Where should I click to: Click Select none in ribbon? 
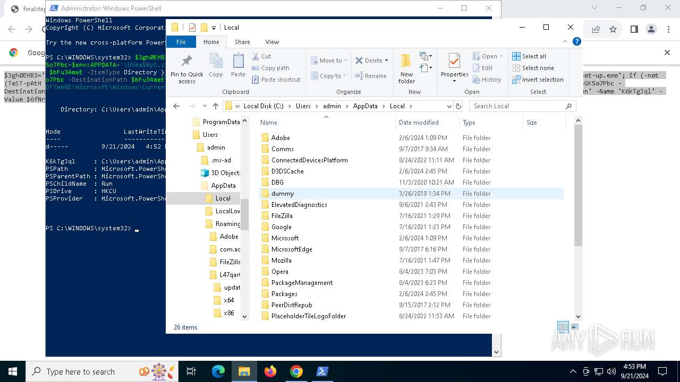click(533, 68)
